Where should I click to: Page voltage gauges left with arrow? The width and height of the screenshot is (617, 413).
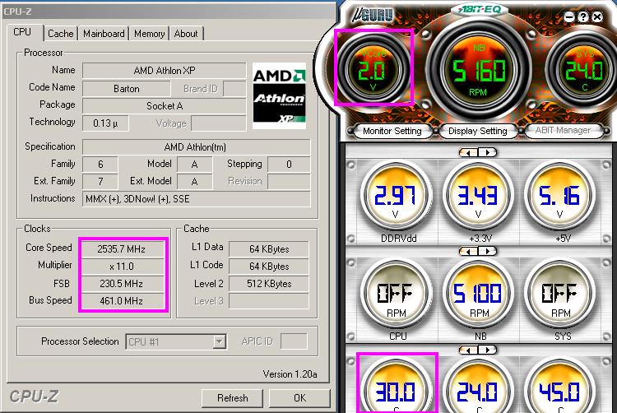tap(469, 152)
